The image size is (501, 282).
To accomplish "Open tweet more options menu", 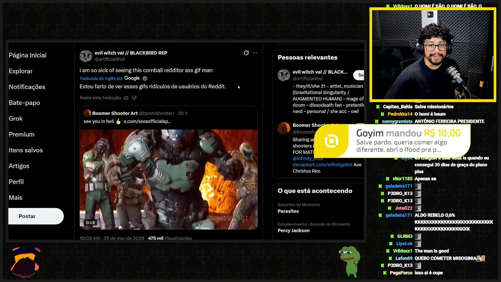I will [x=255, y=53].
